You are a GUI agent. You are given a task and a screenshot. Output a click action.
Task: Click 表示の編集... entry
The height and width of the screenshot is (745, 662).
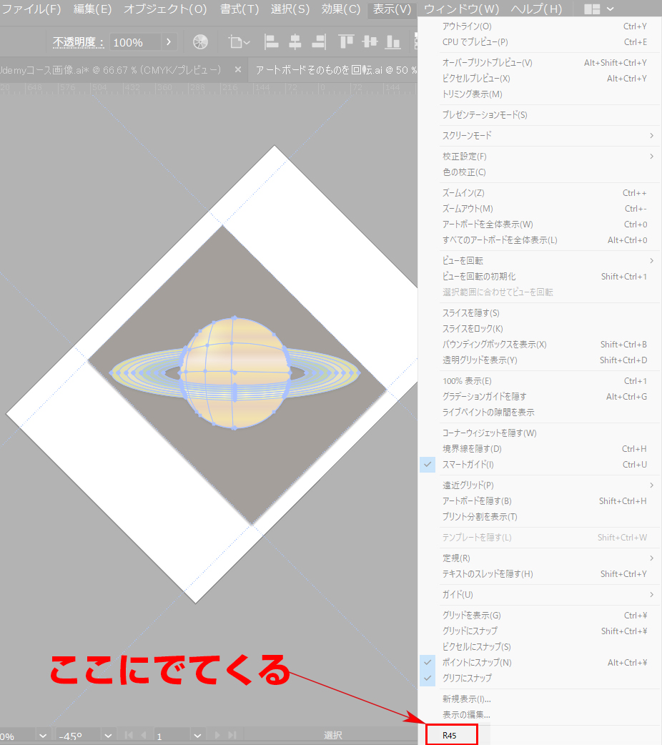point(540,714)
